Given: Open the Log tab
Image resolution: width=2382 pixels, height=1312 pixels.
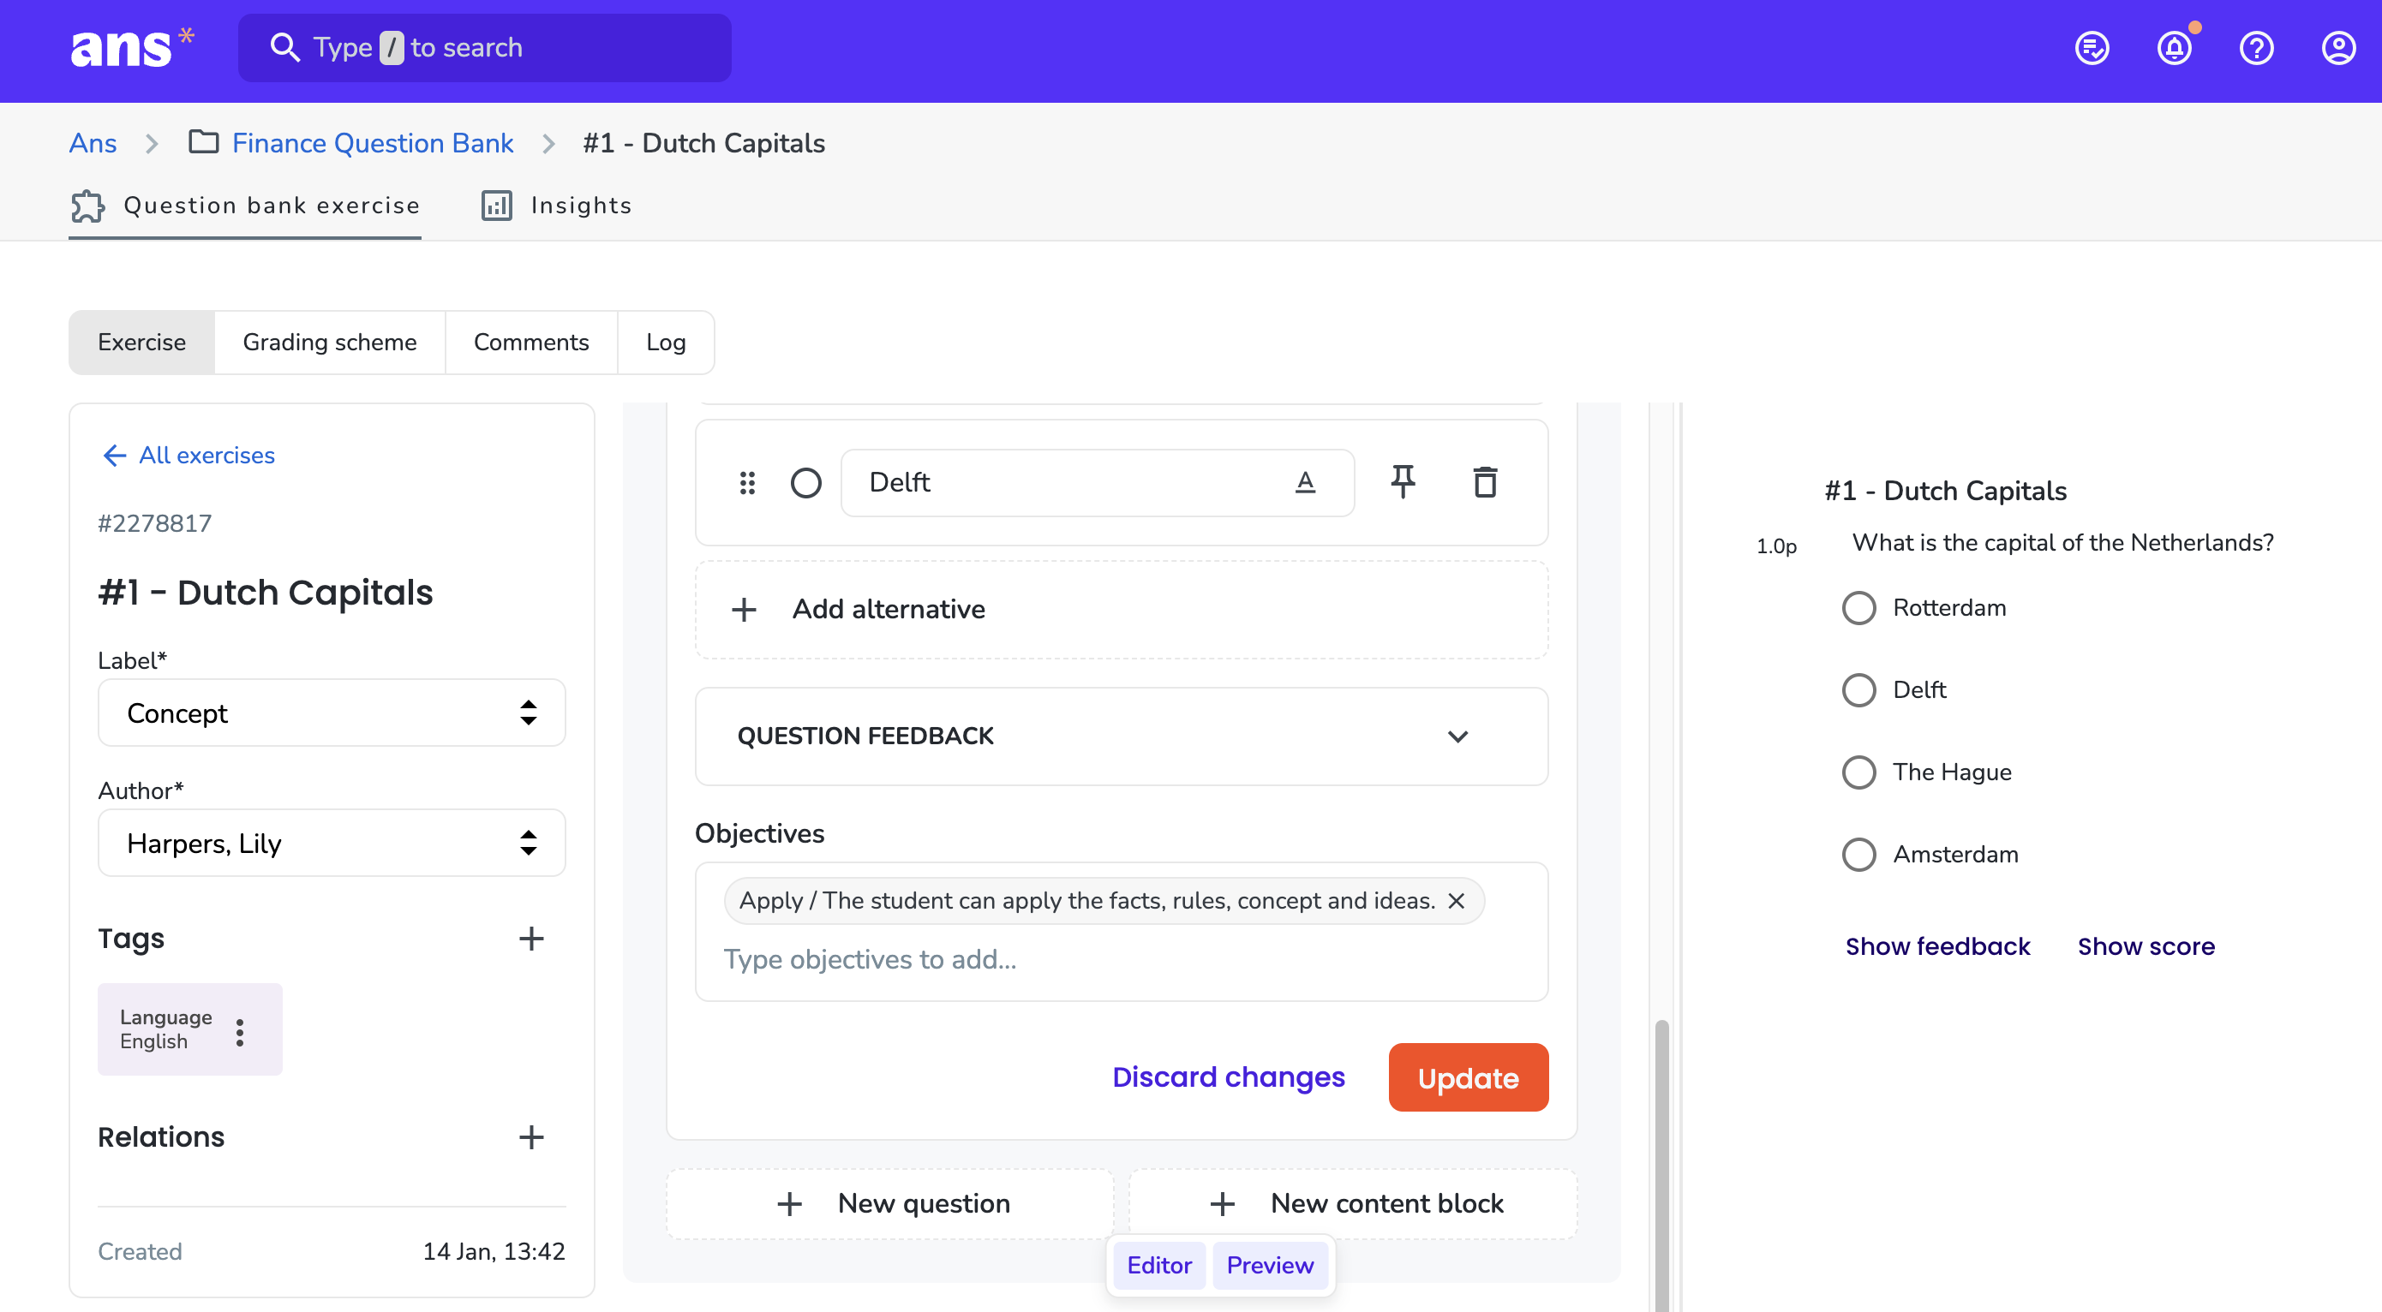Looking at the screenshot, I should (666, 342).
